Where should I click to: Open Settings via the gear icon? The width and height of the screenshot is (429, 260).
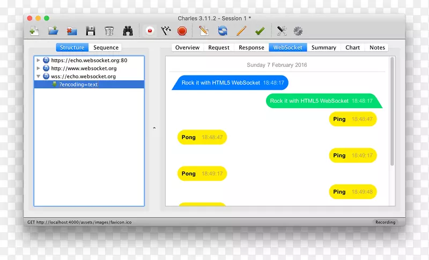point(298,31)
